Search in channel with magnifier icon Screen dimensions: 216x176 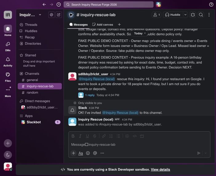point(201,15)
